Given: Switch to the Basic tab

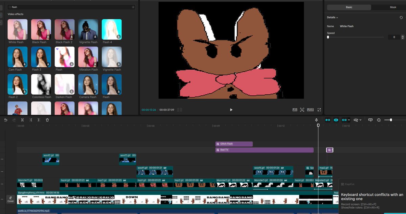Looking at the screenshot, I should (349, 7).
